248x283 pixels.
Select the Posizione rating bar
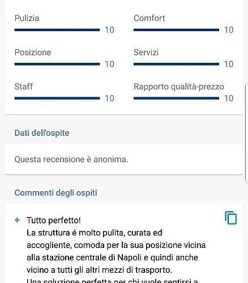tap(57, 64)
